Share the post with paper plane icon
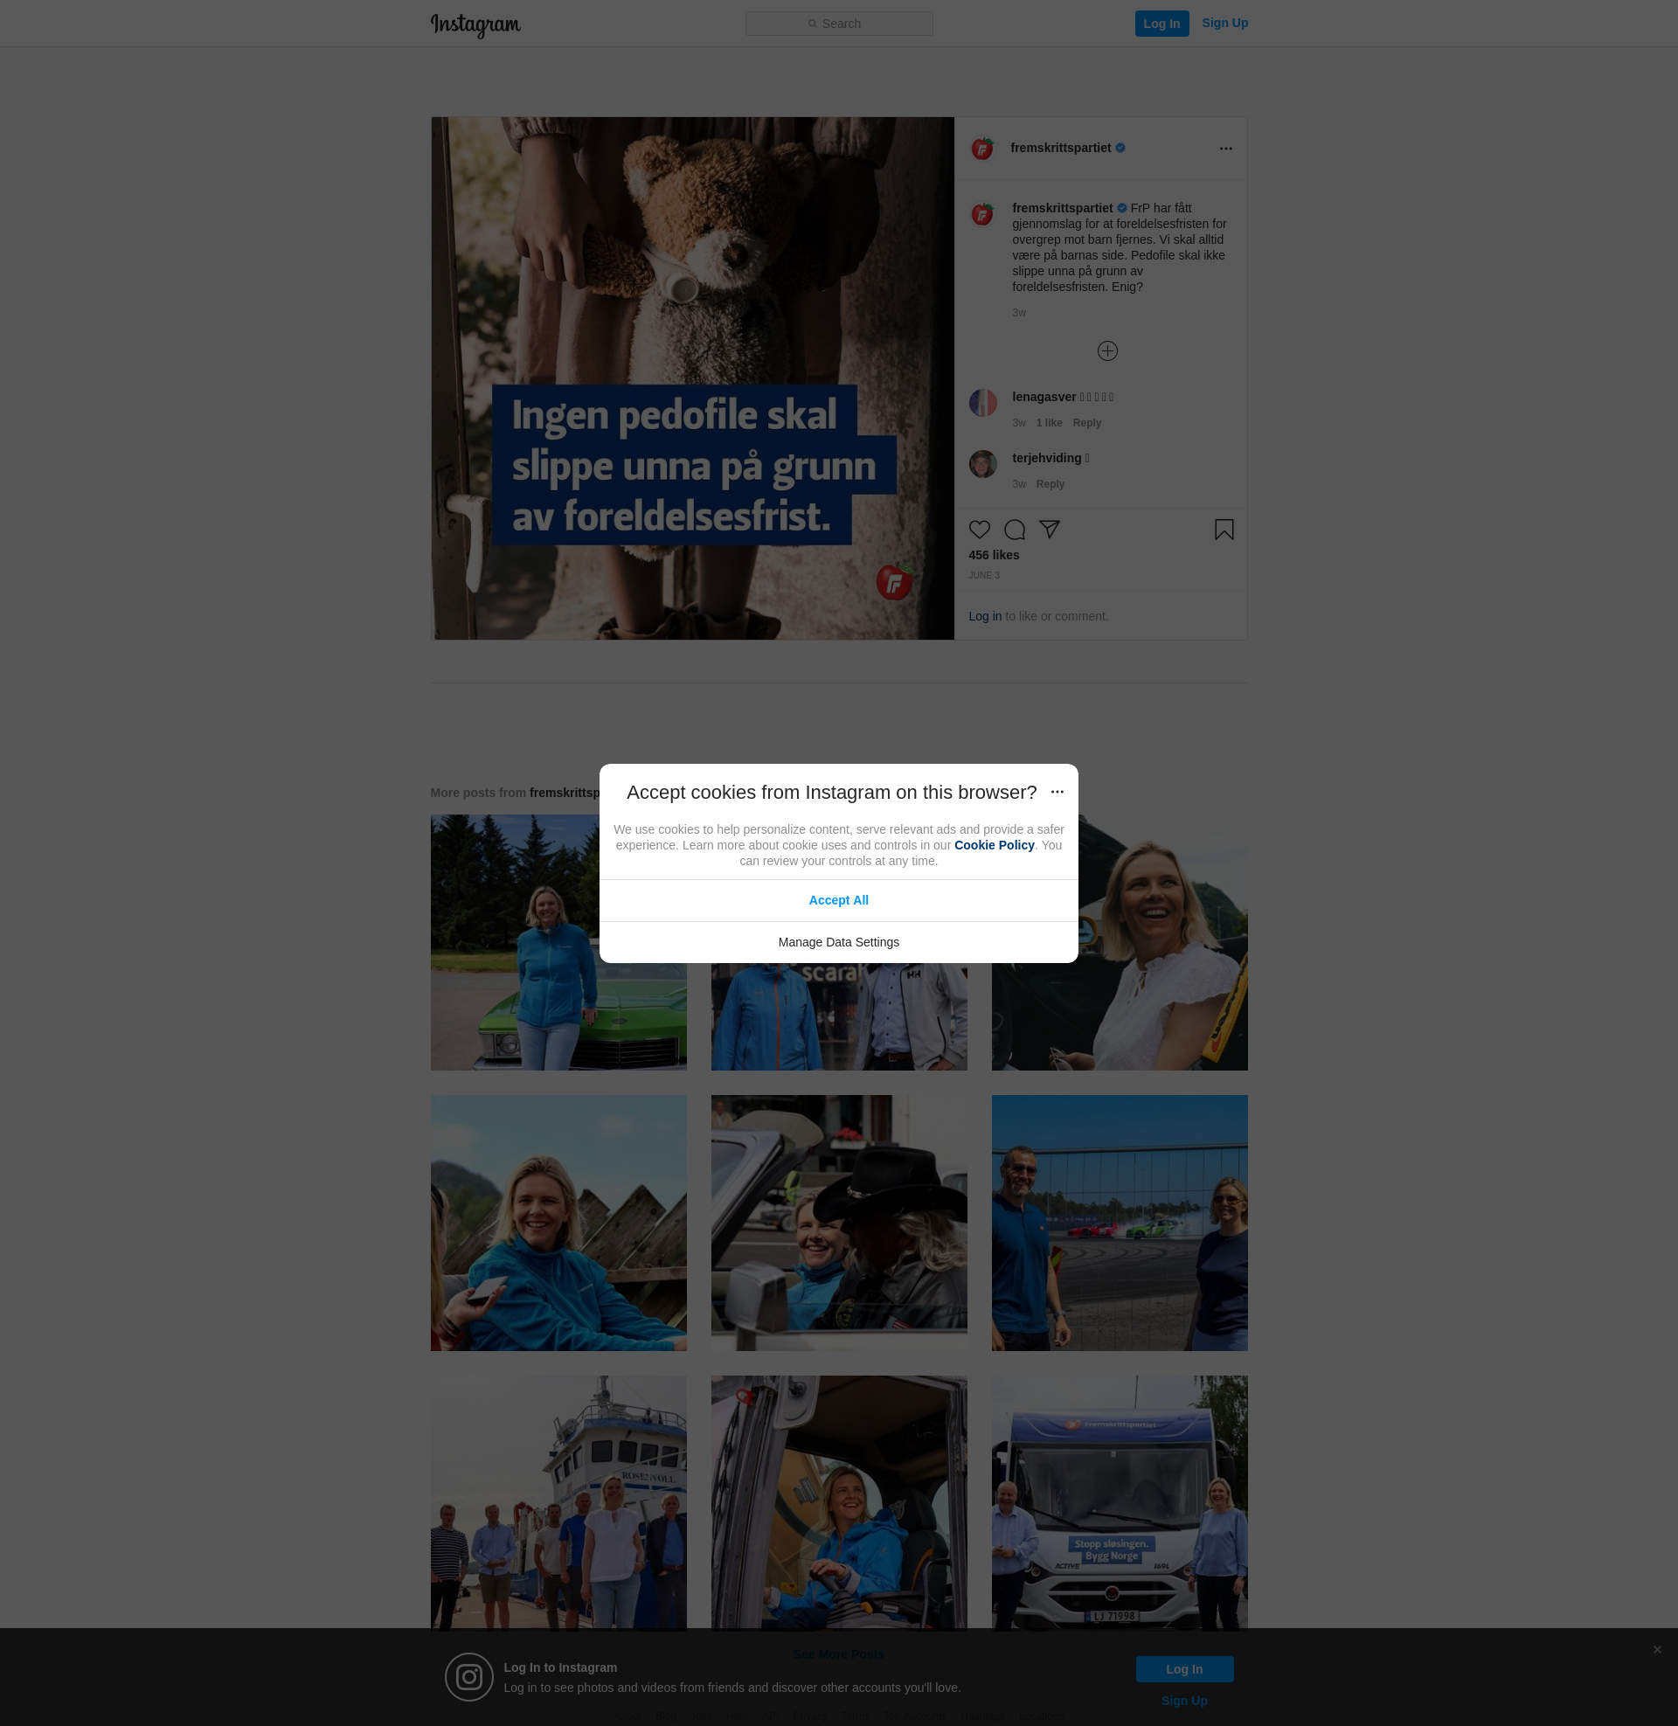The height and width of the screenshot is (1726, 1678). pos(1049,530)
